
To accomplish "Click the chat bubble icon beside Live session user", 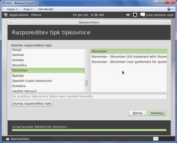I will [143, 15].
